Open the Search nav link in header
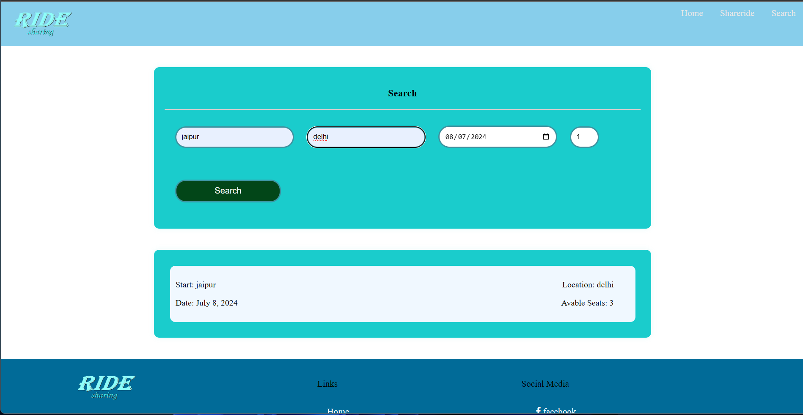The image size is (803, 415). click(783, 13)
